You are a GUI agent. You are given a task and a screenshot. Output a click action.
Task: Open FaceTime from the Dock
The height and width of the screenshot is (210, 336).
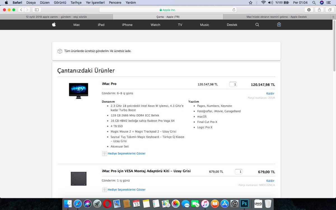[x=195, y=204]
